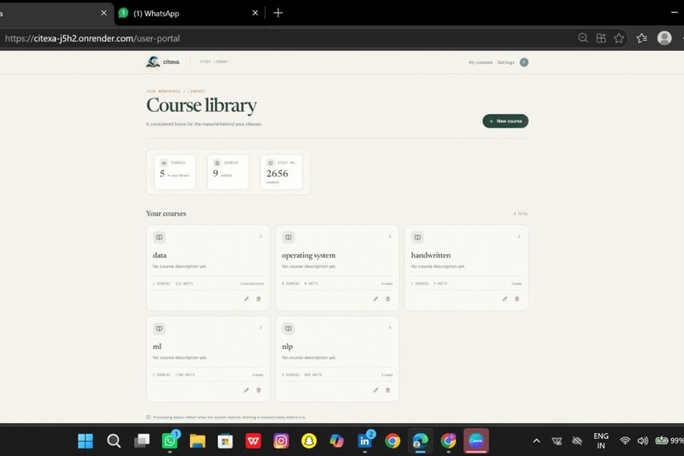Open File Explorer from the taskbar
Screen dimensions: 684x456
click(x=197, y=441)
